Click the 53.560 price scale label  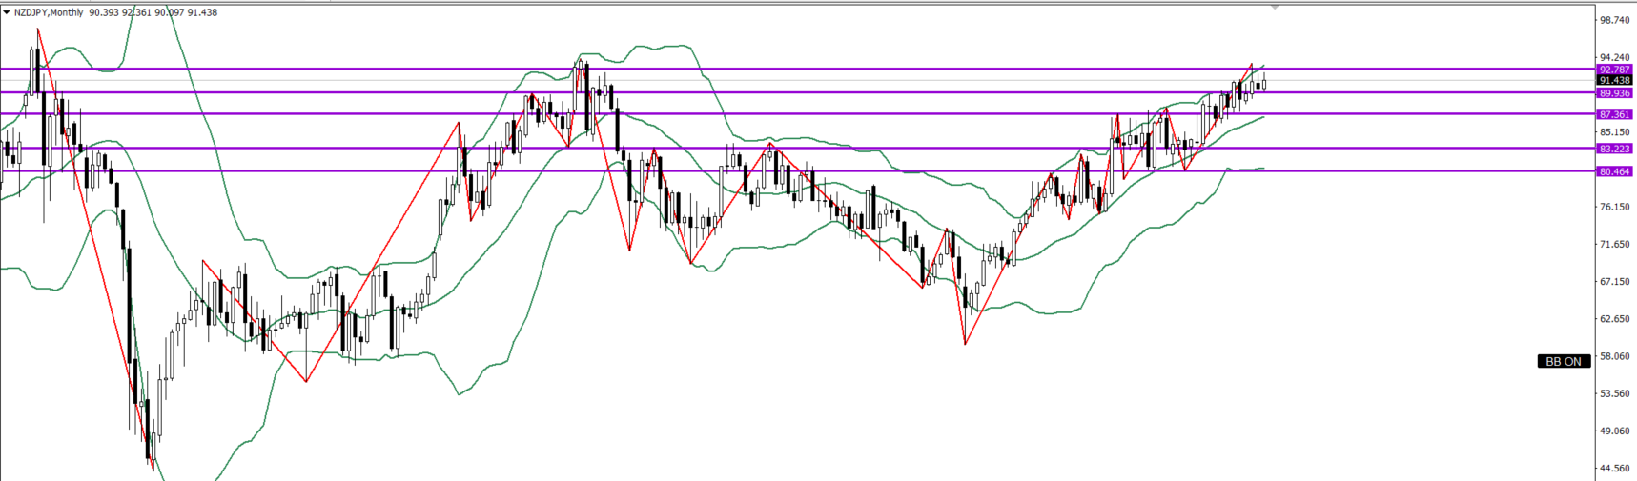pyautogui.click(x=1614, y=393)
